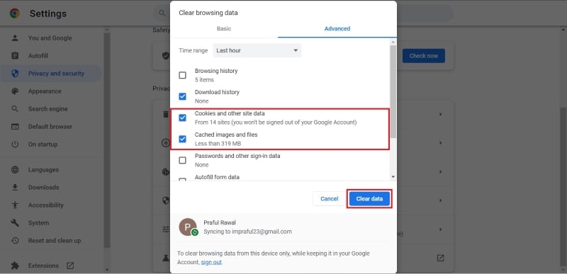
Task: Click the Privacy and security shield icon
Action: [x=15, y=74]
